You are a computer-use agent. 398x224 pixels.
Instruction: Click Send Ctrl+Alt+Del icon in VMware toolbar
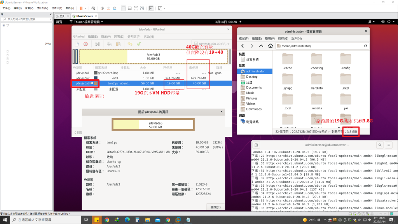pos(93,9)
